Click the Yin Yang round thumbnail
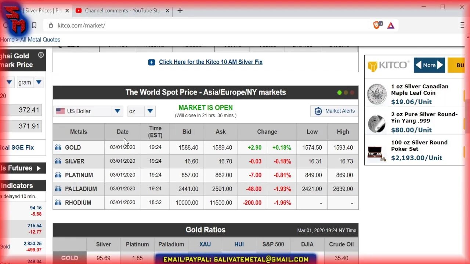This screenshot has width=470, height=264. 377,124
